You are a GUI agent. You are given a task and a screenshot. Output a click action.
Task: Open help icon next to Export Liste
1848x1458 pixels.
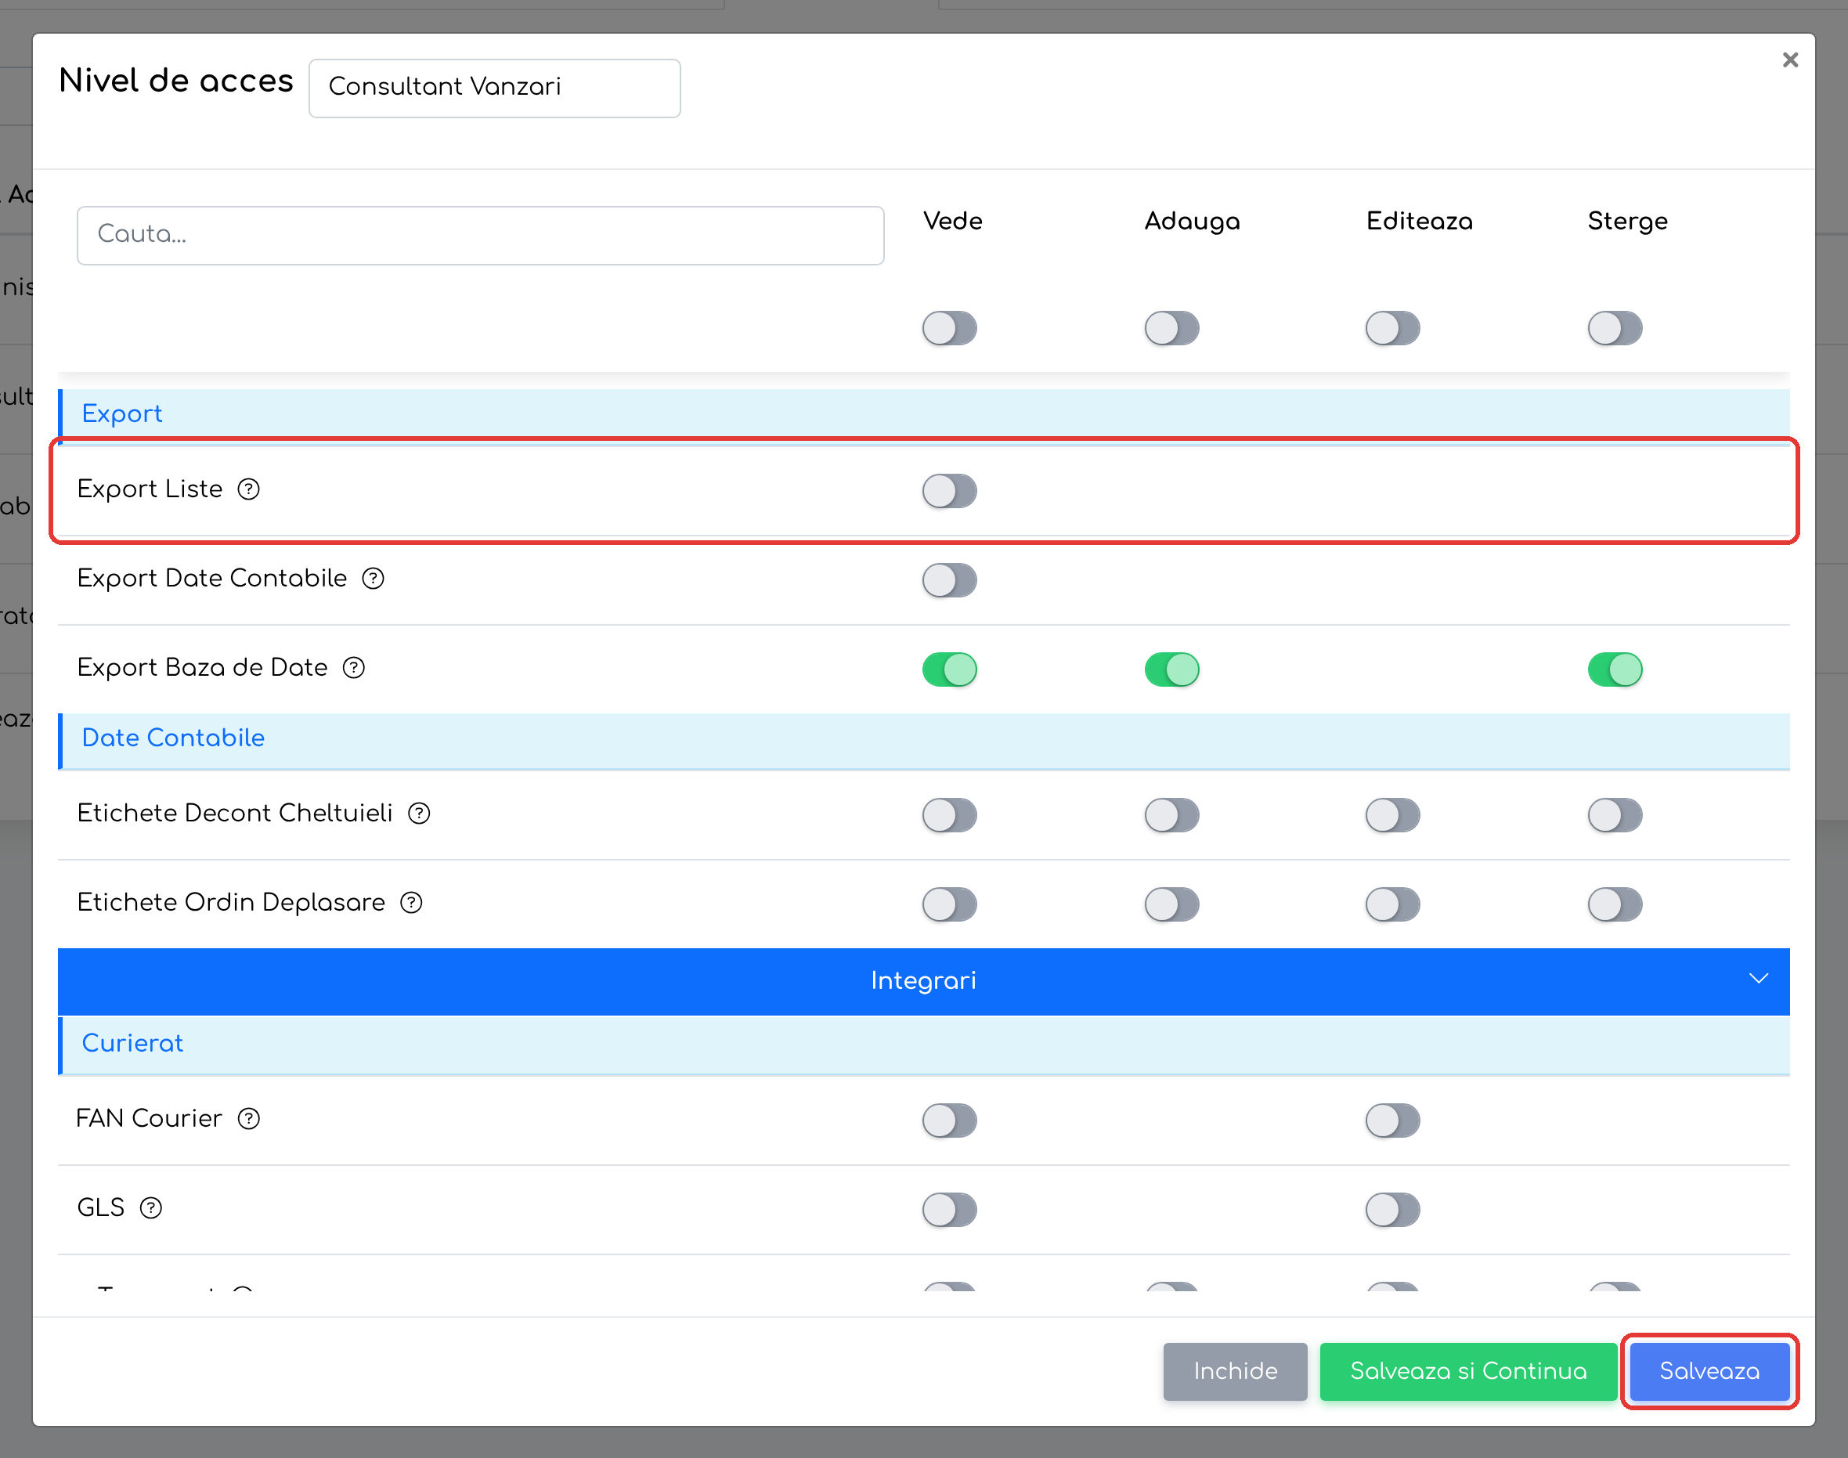(x=248, y=489)
